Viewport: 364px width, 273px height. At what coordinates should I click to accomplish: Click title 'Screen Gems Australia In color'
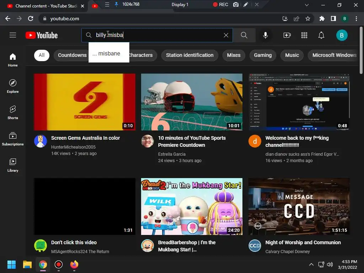[85, 138]
